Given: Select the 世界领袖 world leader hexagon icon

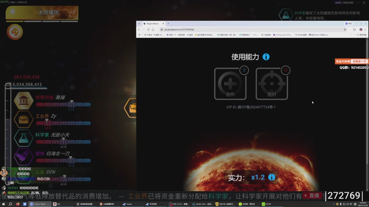Looking at the screenshot, I should (24, 100).
